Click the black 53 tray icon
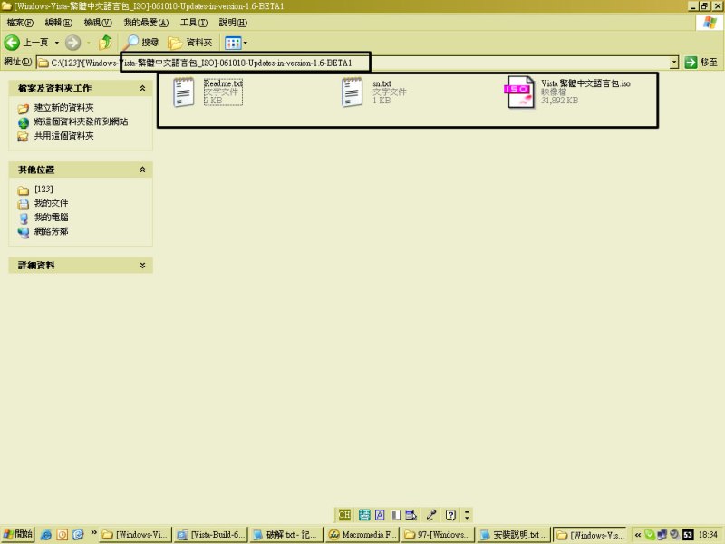The image size is (725, 544). point(688,535)
